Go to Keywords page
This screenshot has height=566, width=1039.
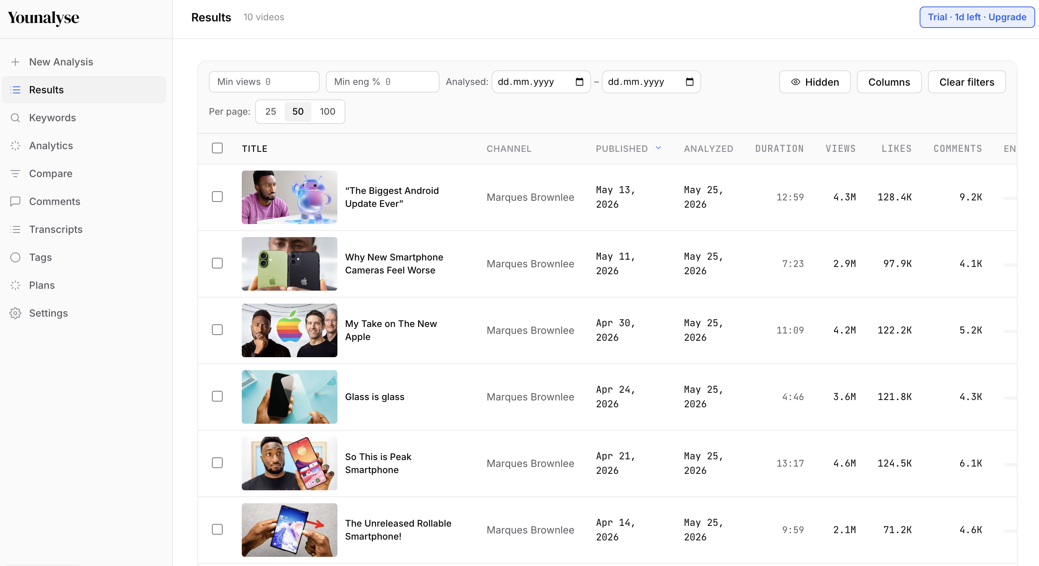[x=84, y=118]
